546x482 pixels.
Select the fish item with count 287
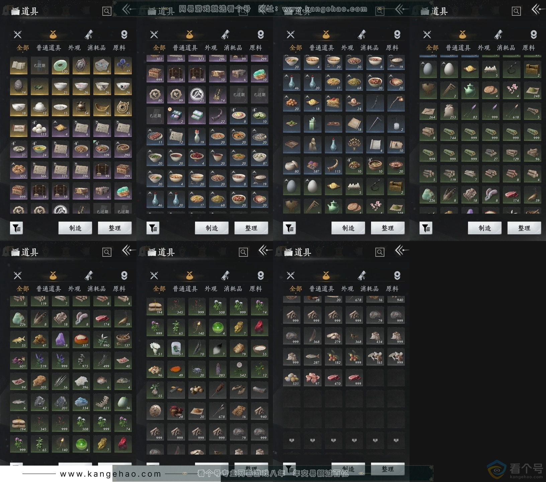point(312,357)
